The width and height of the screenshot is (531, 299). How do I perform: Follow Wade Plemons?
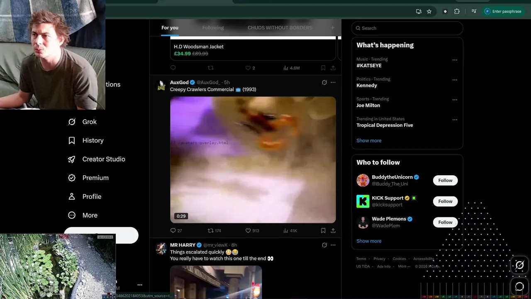(x=445, y=222)
